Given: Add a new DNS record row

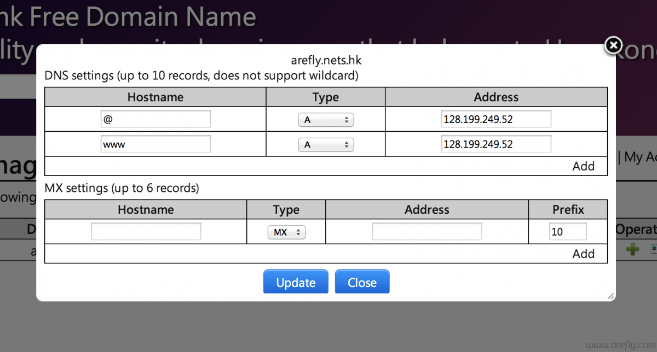Looking at the screenshot, I should [x=583, y=166].
